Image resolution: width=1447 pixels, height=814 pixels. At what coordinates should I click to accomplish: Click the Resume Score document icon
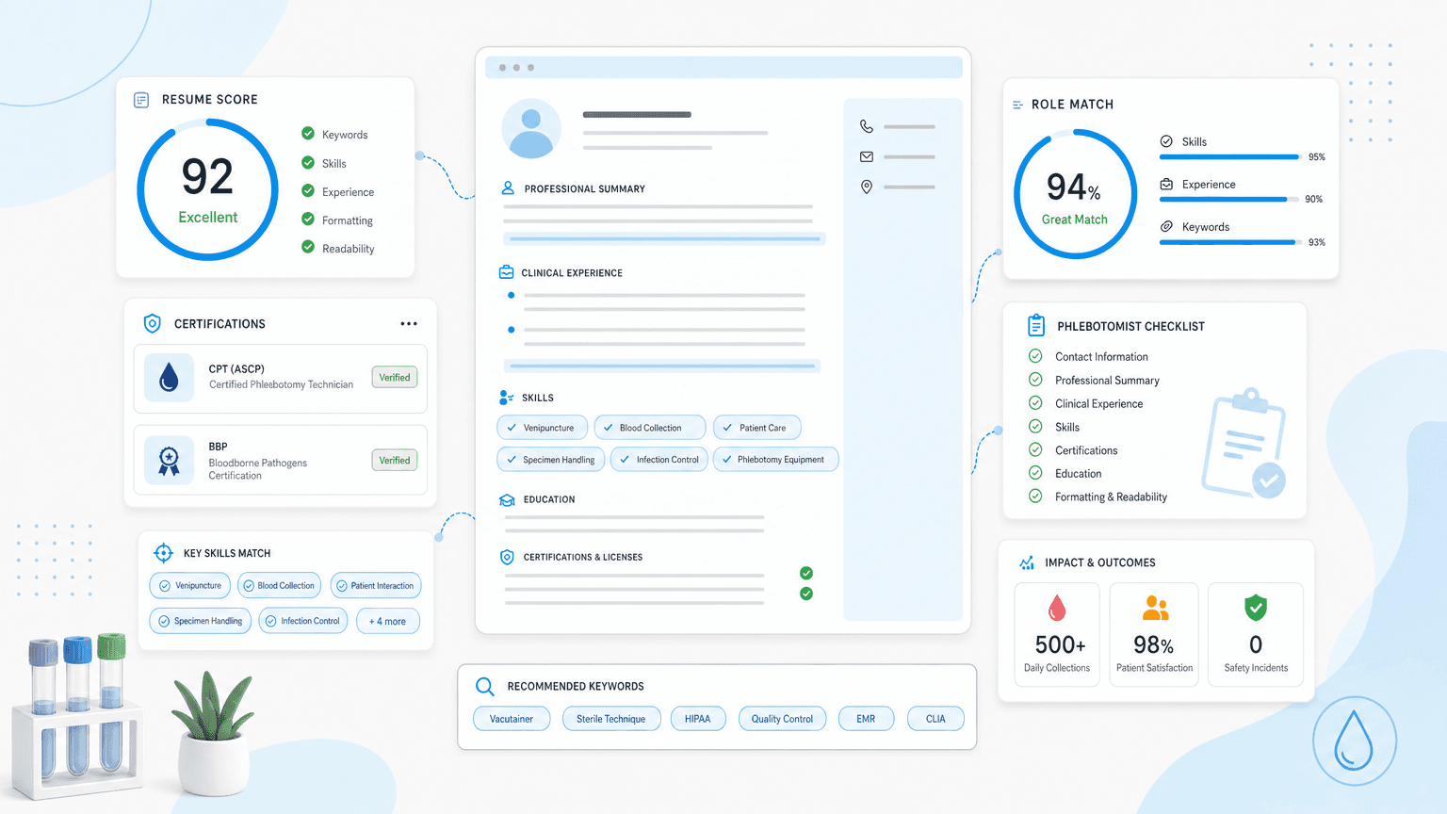pos(141,100)
